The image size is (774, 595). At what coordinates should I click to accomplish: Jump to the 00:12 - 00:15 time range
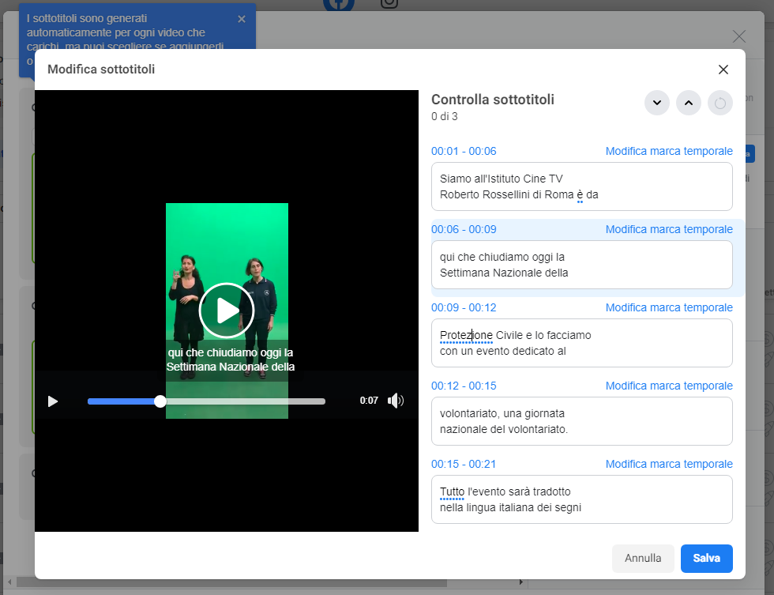[x=464, y=386]
